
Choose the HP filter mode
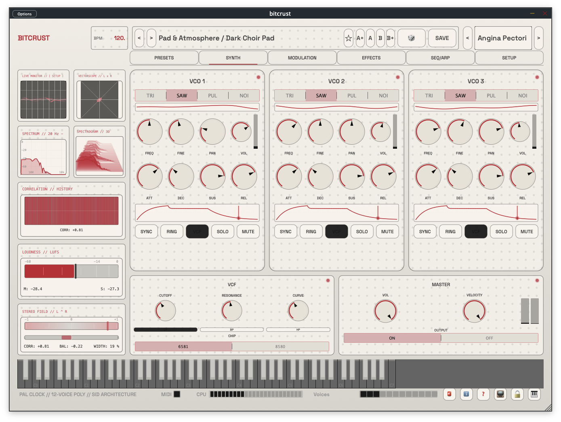298,330
